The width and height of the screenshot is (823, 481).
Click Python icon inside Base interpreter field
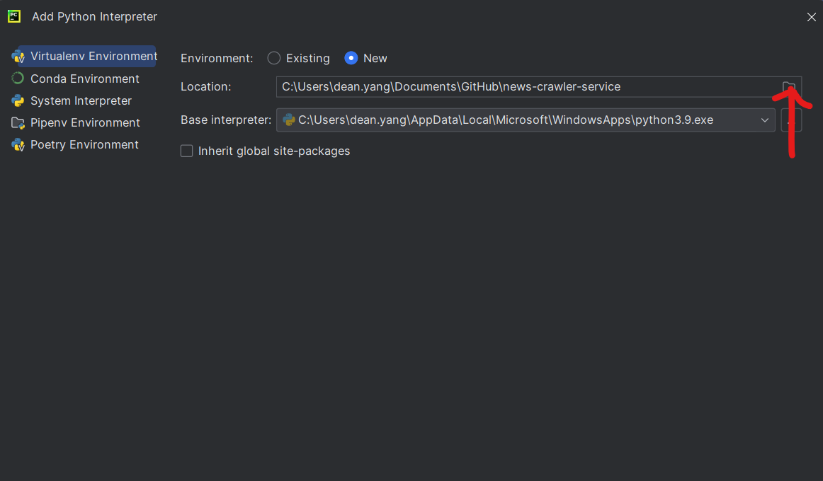(x=289, y=120)
